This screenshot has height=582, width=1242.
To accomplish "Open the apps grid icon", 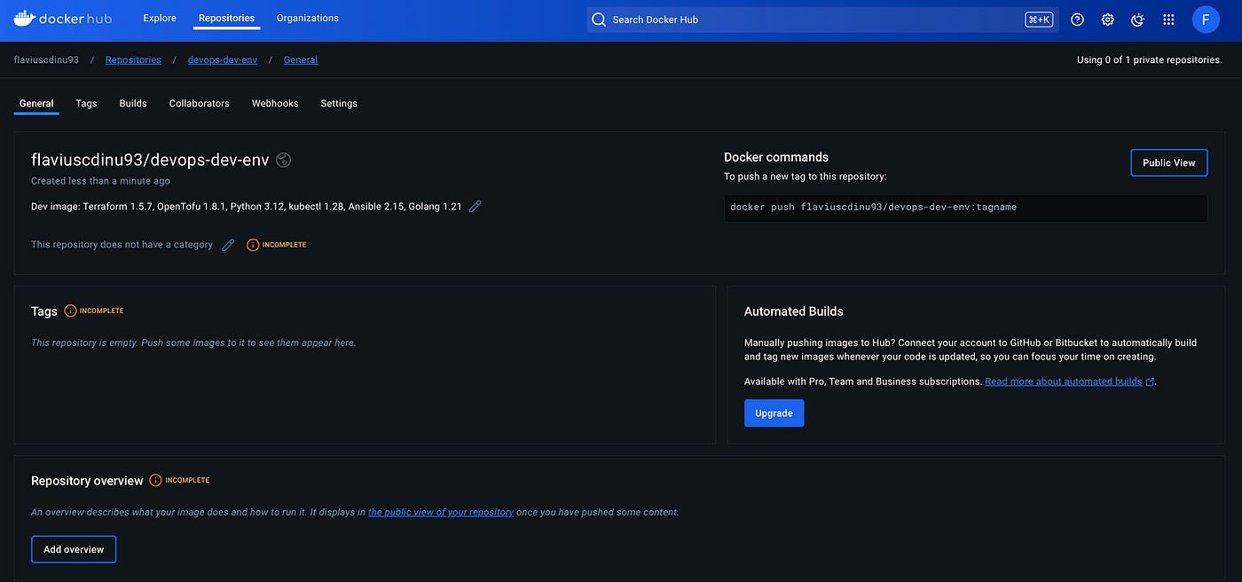I will [1168, 20].
